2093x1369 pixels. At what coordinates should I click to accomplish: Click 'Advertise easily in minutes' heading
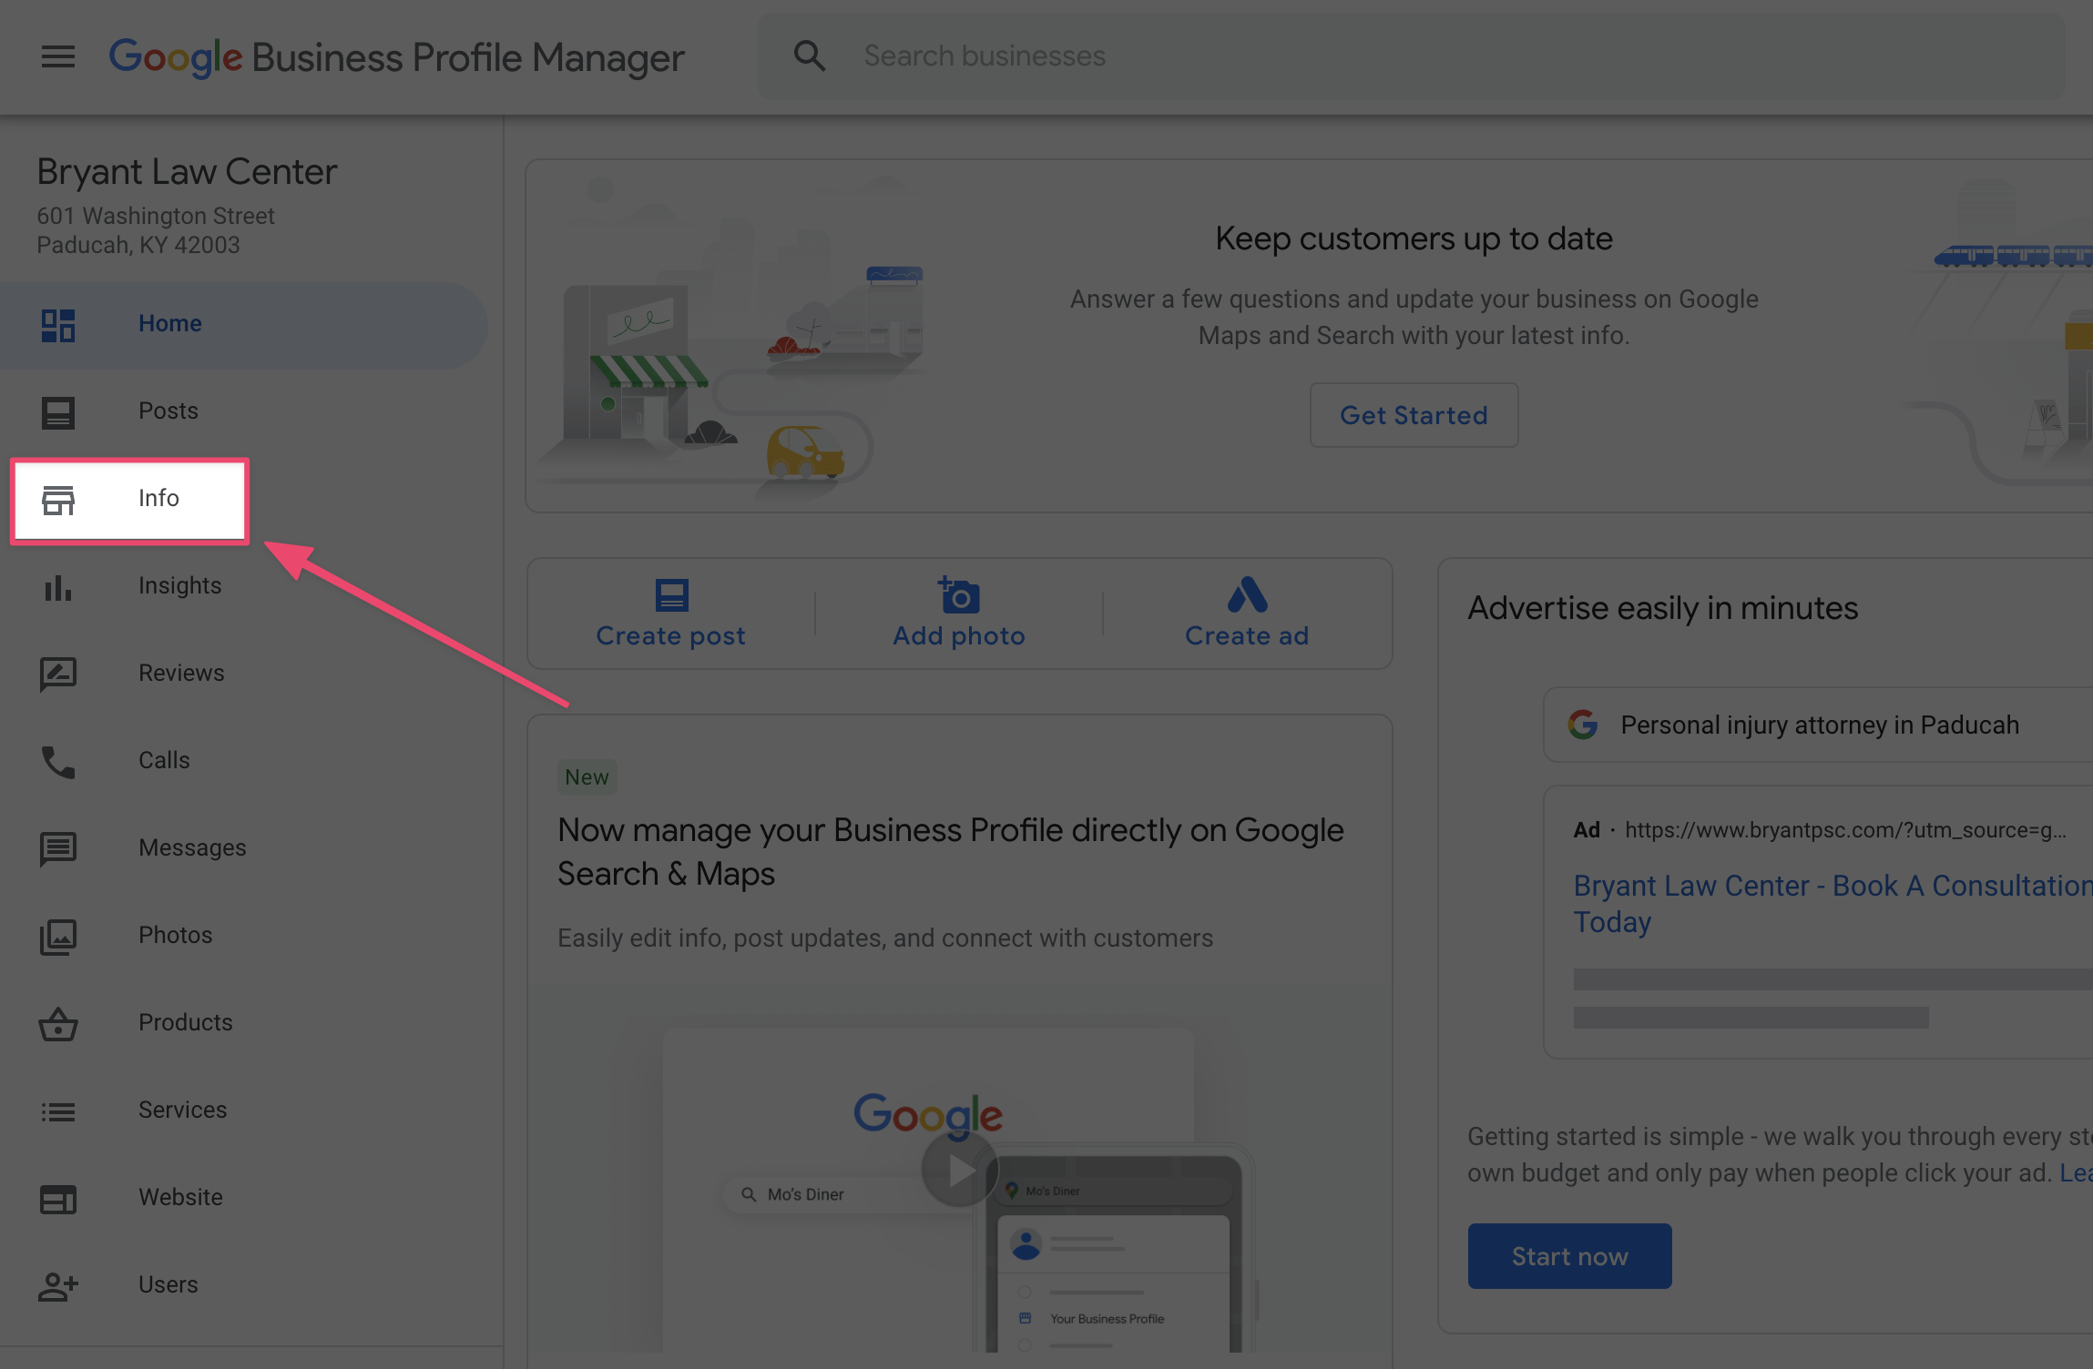point(1662,608)
